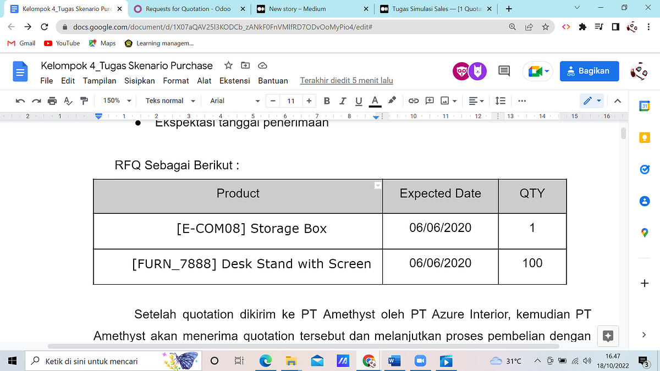Image resolution: width=660 pixels, height=371 pixels.
Task: Select the print icon in the toolbar
Action: (52, 101)
